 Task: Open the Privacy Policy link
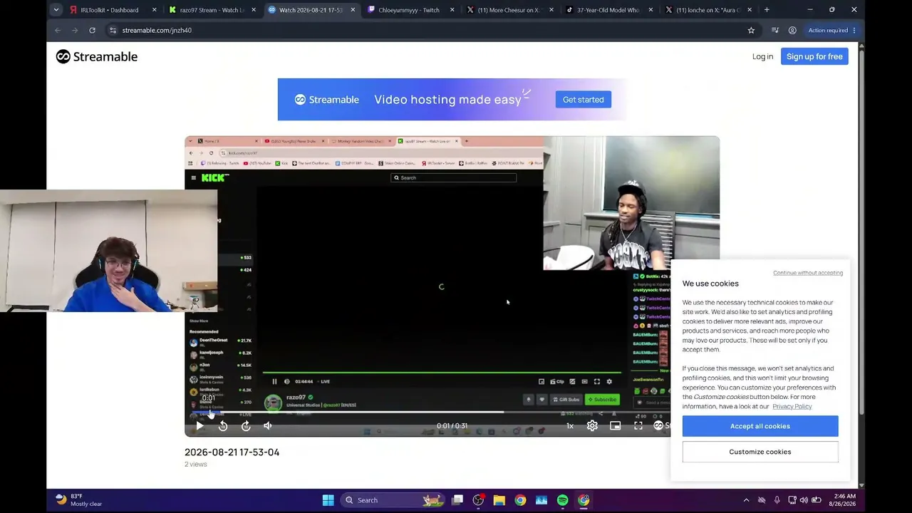click(x=792, y=406)
